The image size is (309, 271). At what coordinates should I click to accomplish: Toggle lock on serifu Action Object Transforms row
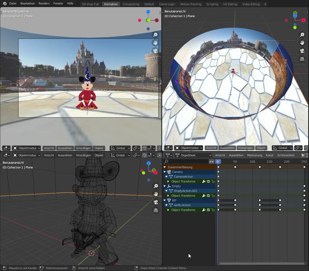point(213,210)
